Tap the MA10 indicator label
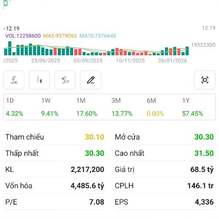 point(98,36)
